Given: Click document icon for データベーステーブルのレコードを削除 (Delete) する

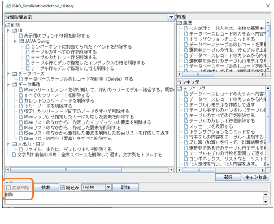Looking at the screenshot, I should click(21, 79).
